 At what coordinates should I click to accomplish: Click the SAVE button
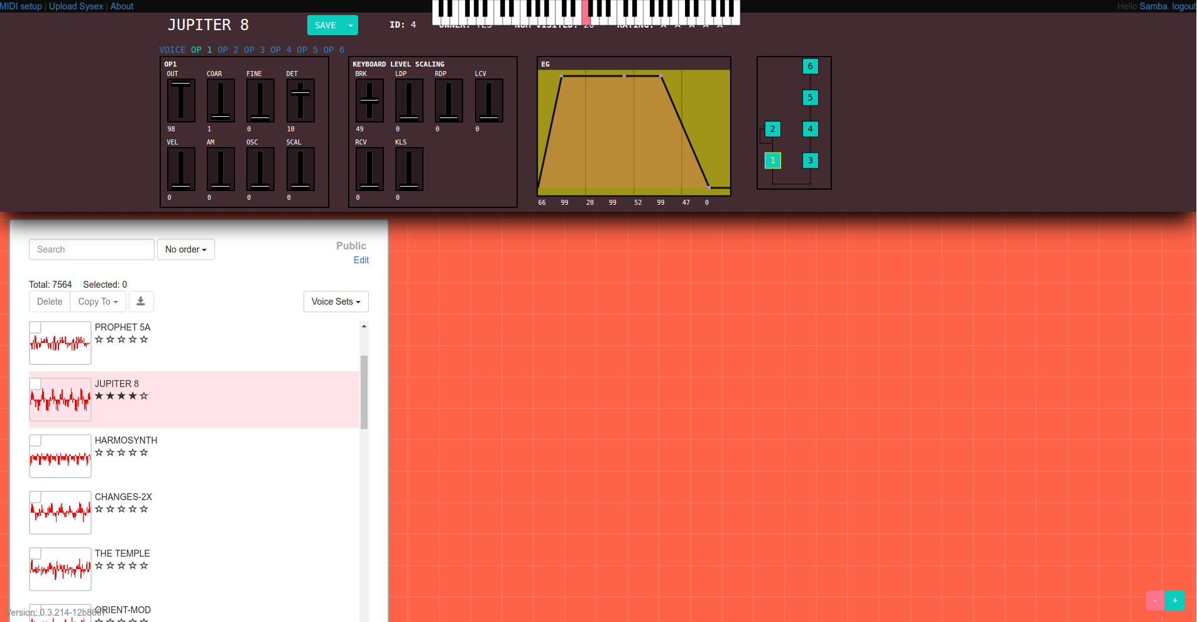coord(325,25)
